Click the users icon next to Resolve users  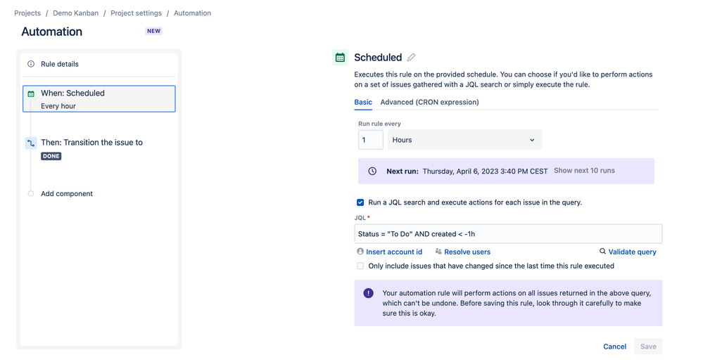pyautogui.click(x=438, y=252)
